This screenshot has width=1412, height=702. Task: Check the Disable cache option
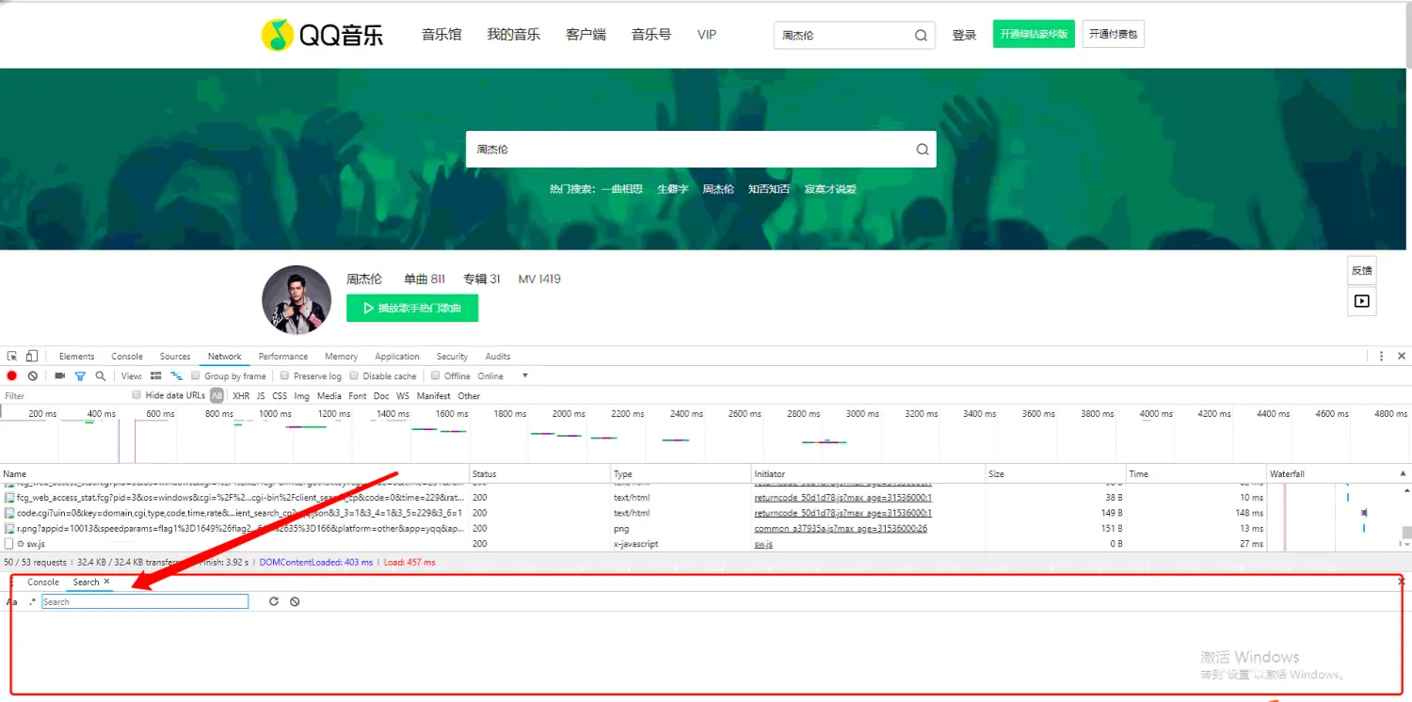(355, 376)
